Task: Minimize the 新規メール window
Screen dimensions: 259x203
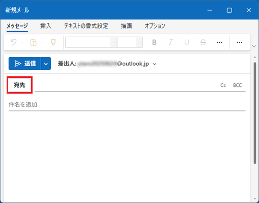Action: coord(210,10)
